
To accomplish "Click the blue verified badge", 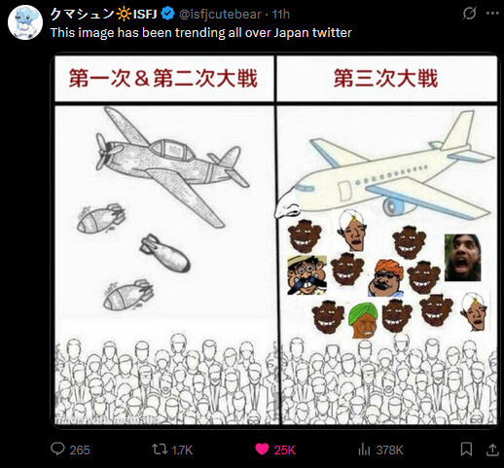I will 168,15.
